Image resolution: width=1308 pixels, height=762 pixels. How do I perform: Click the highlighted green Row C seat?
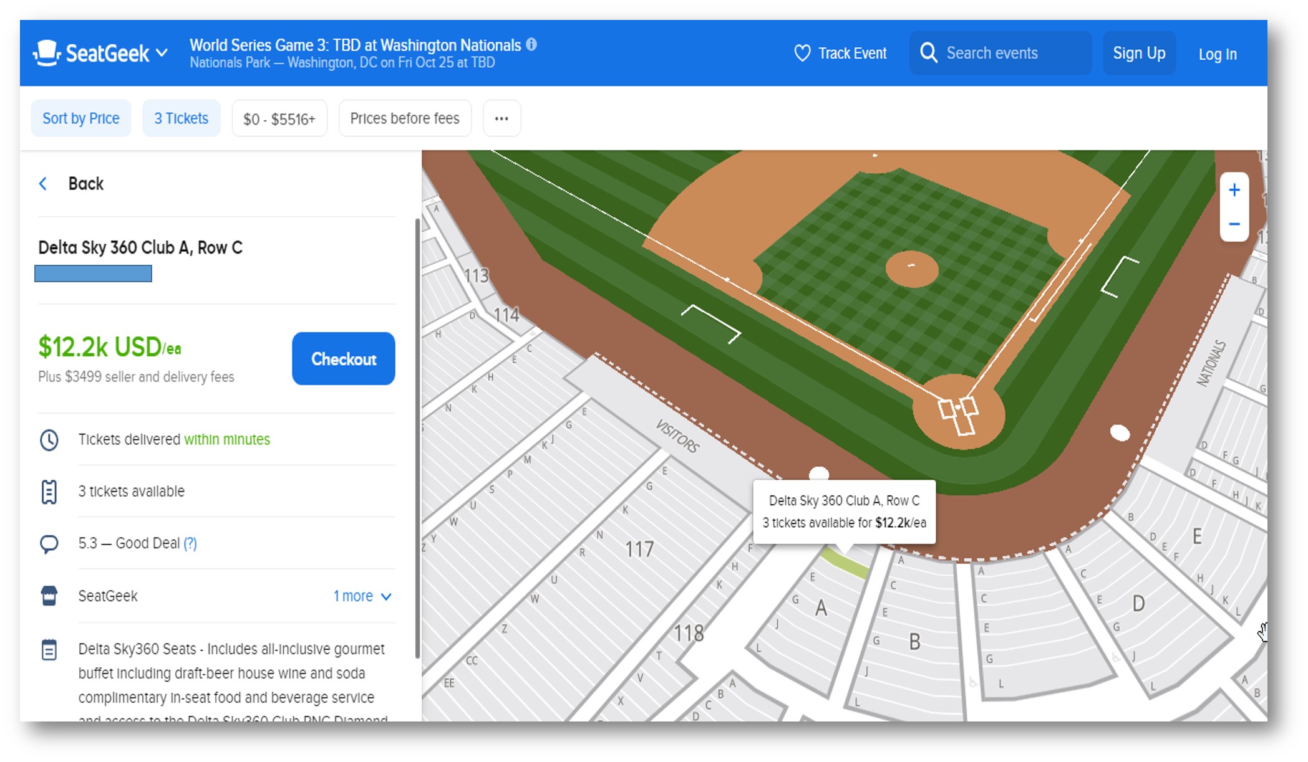click(x=845, y=563)
